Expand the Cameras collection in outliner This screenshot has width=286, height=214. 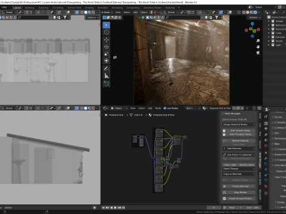269,37
